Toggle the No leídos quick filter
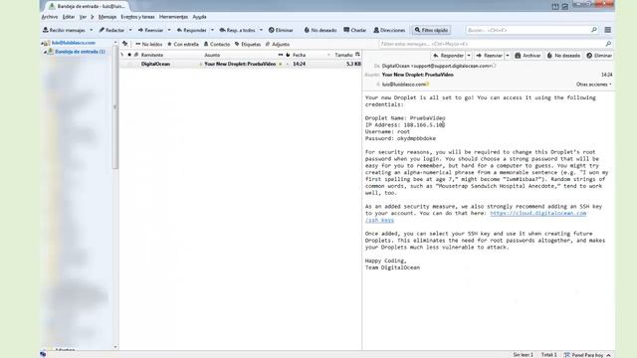637x358 pixels. point(148,44)
